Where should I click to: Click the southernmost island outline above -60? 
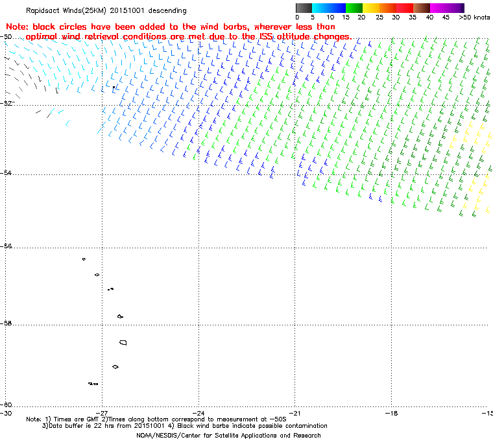[93, 384]
